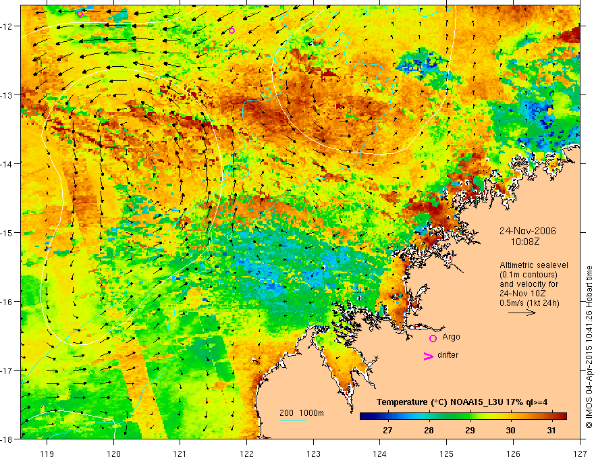The image size is (594, 459).
Task: Click the latitude label -13
Action: [x=7, y=95]
